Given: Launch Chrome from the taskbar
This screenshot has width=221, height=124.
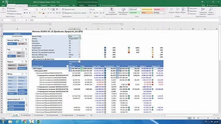Looking at the screenshot, I should (25, 122).
